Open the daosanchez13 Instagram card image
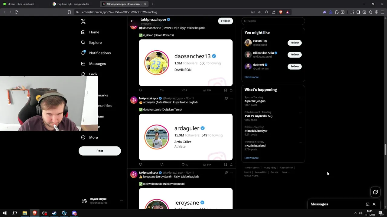Viewport: 387px width, 217px height. pyautogui.click(x=186, y=63)
